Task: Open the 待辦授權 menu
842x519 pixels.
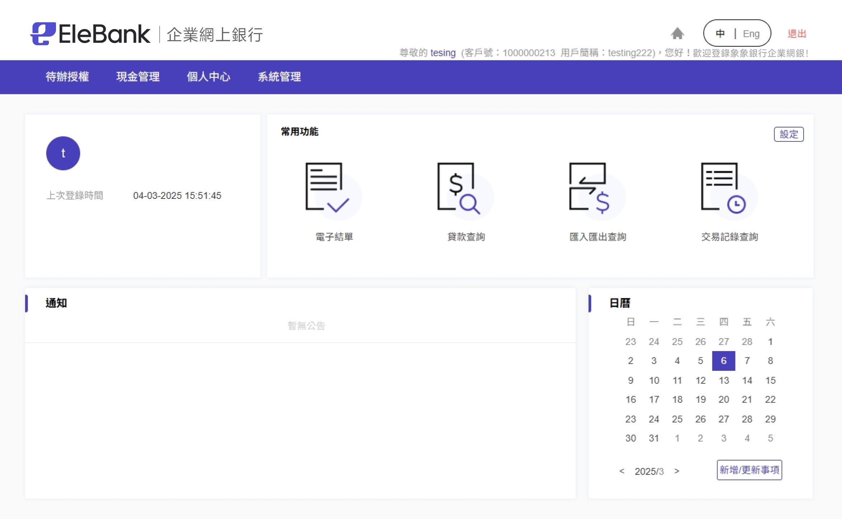Action: 67,77
